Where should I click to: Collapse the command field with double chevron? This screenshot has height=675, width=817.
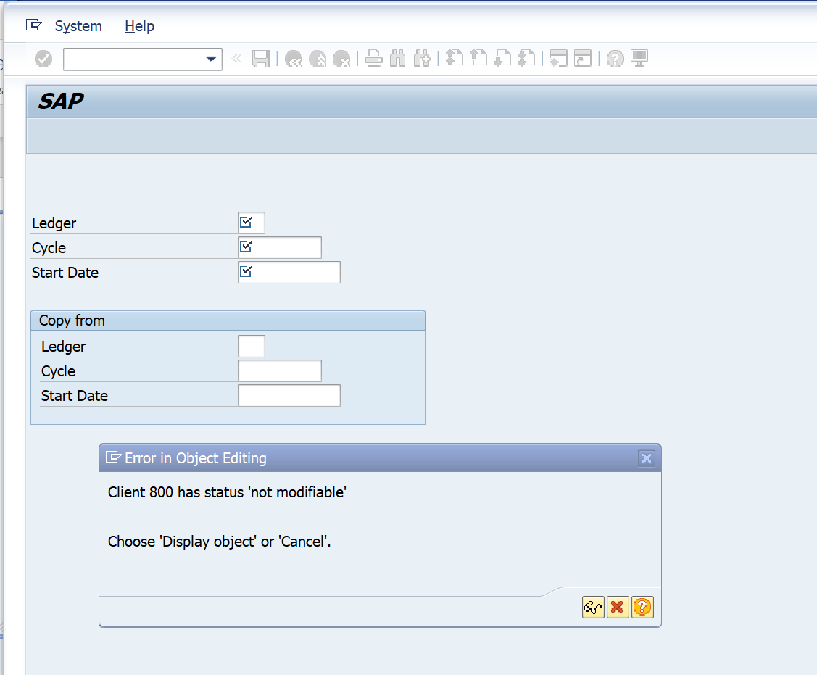click(x=236, y=59)
